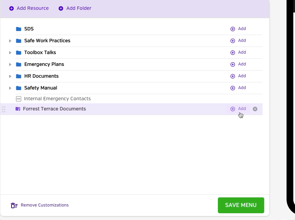Click the PDF icon for Internal Emergency Contacts
This screenshot has width=295, height=220.
click(18, 99)
